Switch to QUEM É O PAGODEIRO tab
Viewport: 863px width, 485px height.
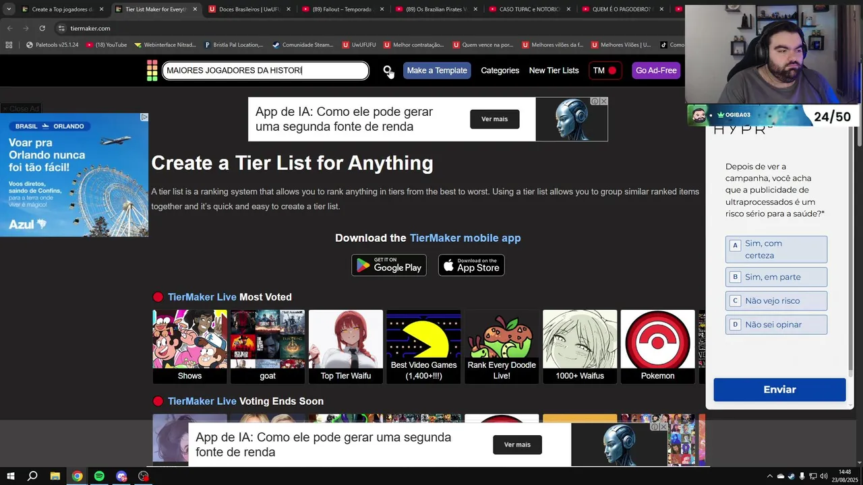click(x=623, y=9)
